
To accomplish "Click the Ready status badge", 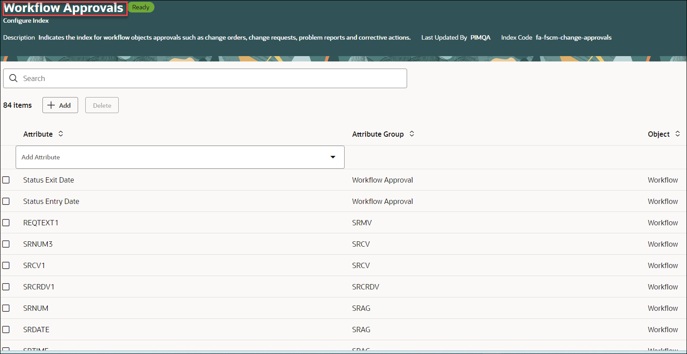I will pyautogui.click(x=141, y=7).
